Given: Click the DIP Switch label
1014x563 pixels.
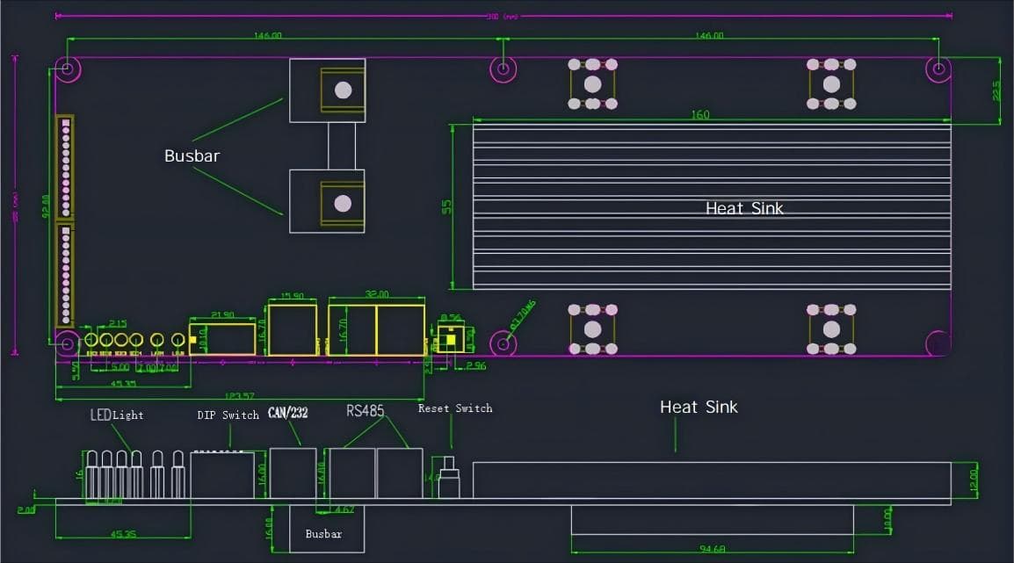Looking at the screenshot, I should click(x=228, y=415).
